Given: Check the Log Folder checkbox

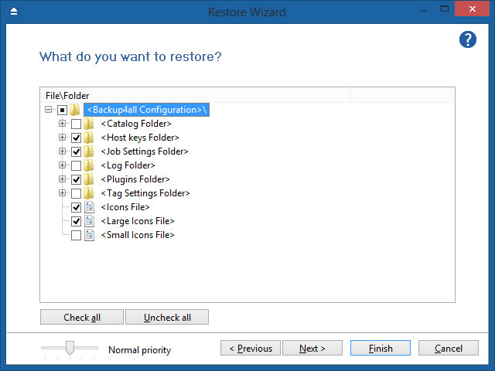Looking at the screenshot, I should pos(76,165).
